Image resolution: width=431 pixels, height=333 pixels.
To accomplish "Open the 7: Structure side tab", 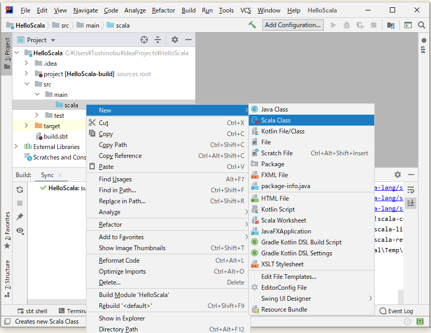I will [7, 279].
